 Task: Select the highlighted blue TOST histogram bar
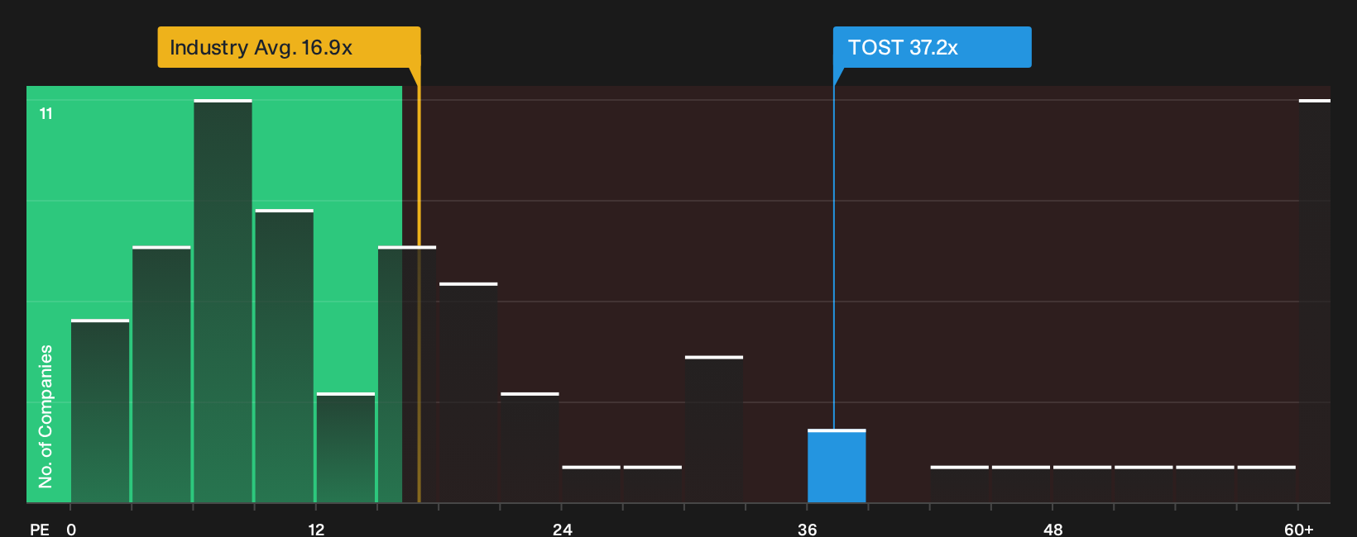(x=837, y=466)
